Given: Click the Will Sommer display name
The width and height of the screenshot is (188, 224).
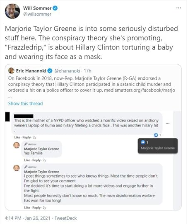Looking at the screenshot, I should pos(37,8).
